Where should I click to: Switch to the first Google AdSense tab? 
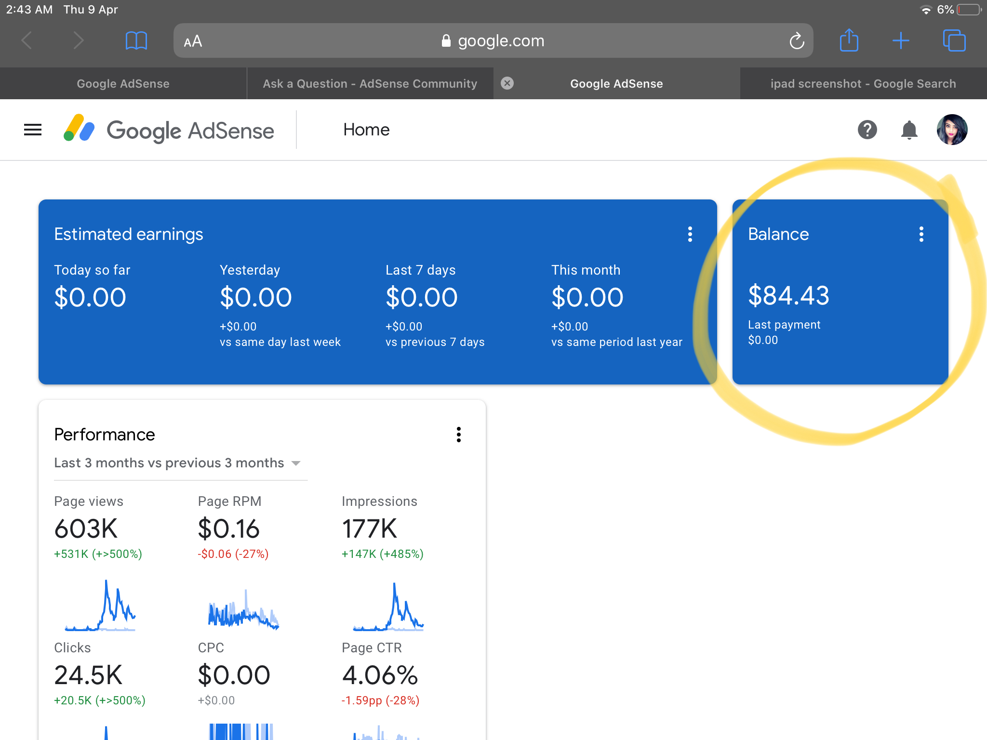pos(123,83)
